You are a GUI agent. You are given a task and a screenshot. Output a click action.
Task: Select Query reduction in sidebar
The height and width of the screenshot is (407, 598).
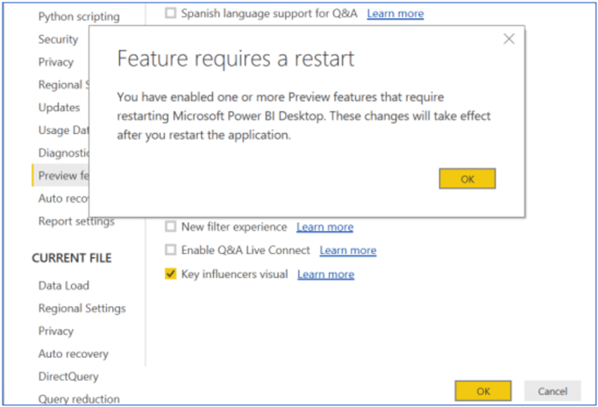pos(78,399)
